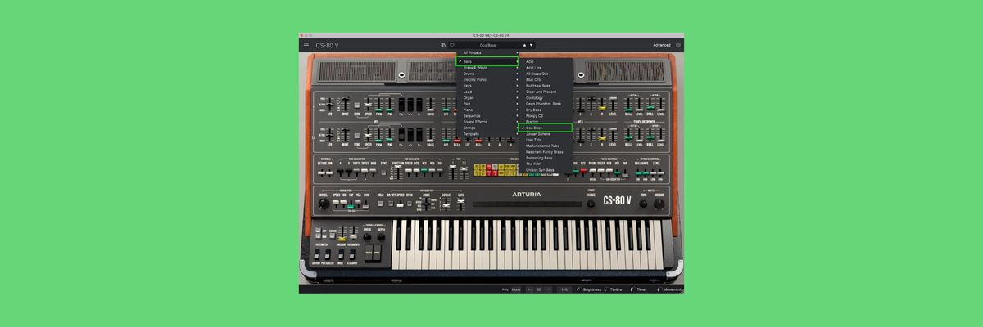Choose the Piano category entry
The image size is (983, 327).
pos(487,110)
